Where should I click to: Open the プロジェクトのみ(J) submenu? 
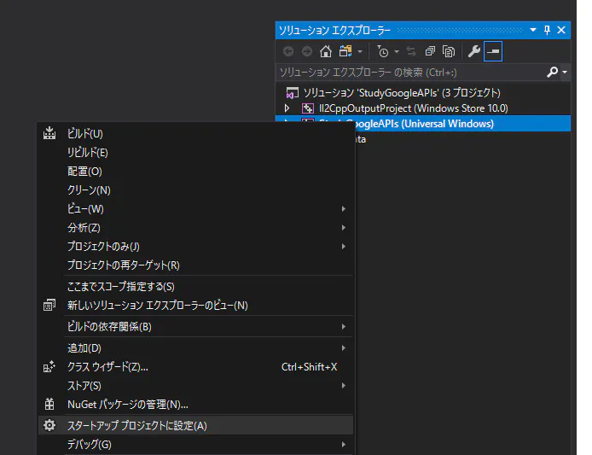click(195, 247)
